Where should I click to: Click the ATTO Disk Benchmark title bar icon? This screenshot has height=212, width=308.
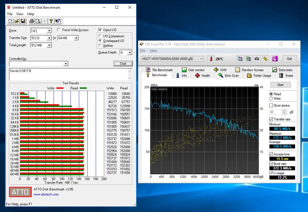coord(9,8)
